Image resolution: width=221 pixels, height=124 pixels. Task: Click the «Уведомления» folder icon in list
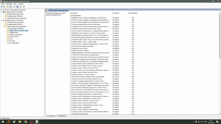71,15
